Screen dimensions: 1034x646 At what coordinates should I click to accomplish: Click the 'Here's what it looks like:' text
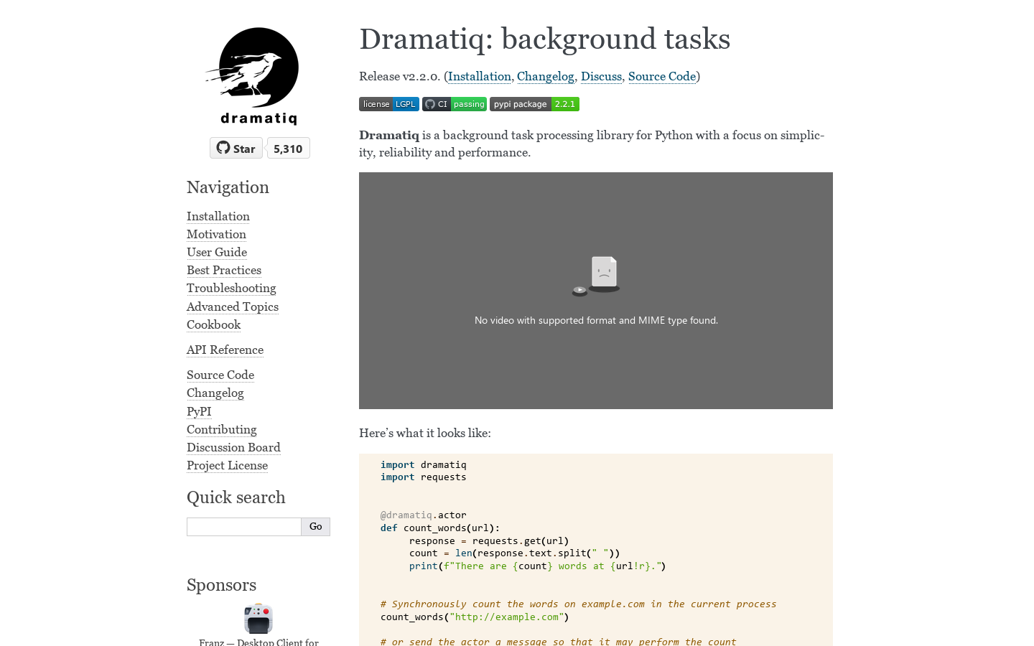(425, 433)
